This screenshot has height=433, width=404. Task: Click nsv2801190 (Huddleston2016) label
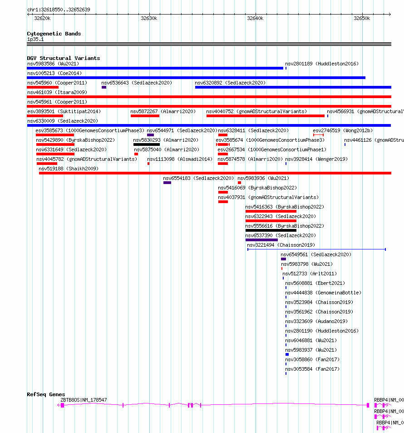pos(322,331)
